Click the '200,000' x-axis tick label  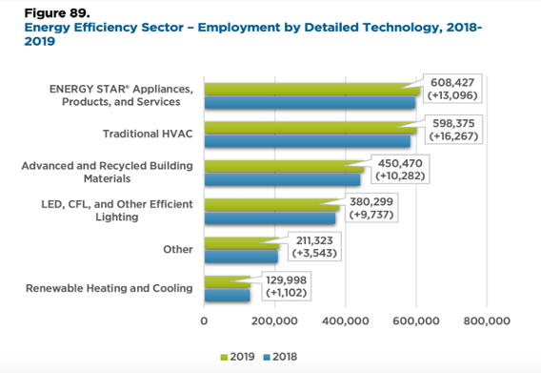274,321
